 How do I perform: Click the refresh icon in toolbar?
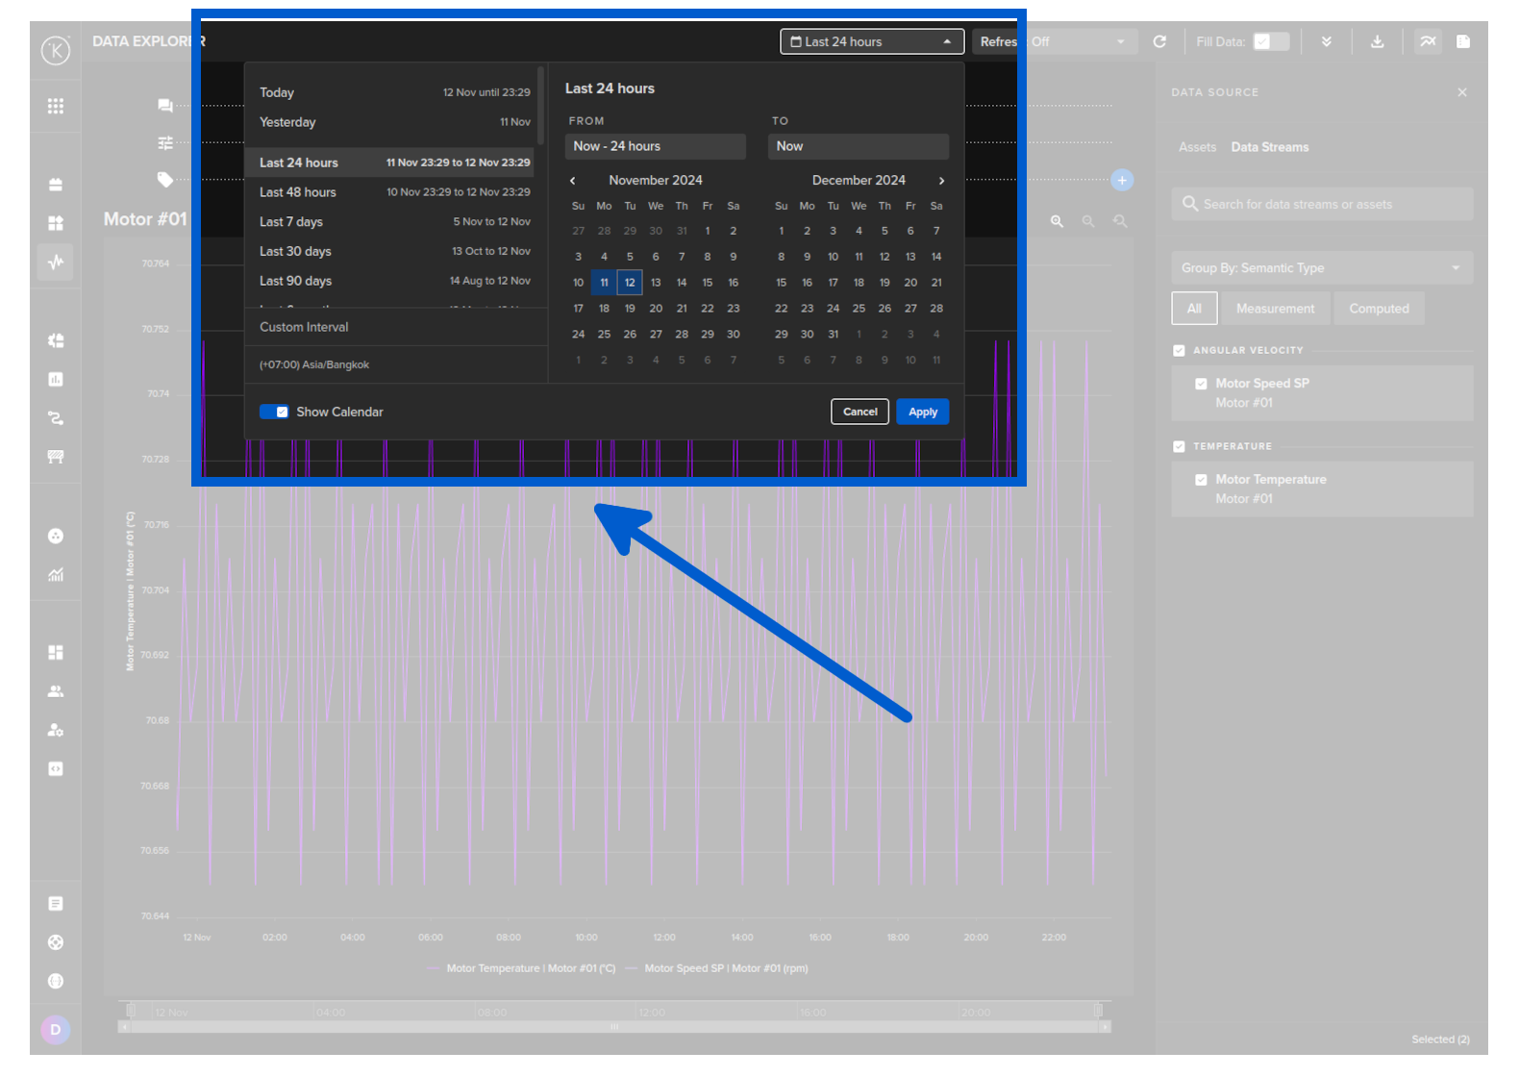[x=1159, y=41]
